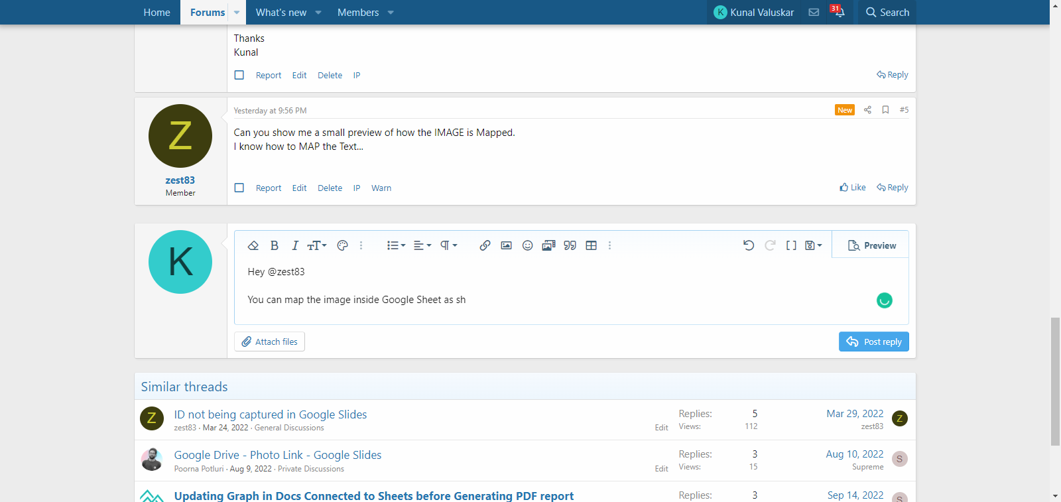Screen dimensions: 1061x502
Task: Toggle BB code mode brackets icon
Action: click(x=791, y=245)
